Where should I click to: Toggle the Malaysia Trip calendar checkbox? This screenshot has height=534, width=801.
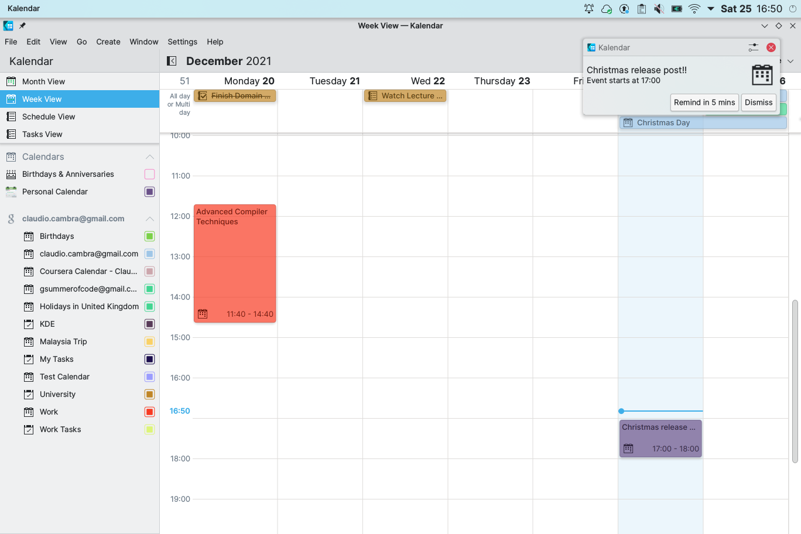[149, 341]
